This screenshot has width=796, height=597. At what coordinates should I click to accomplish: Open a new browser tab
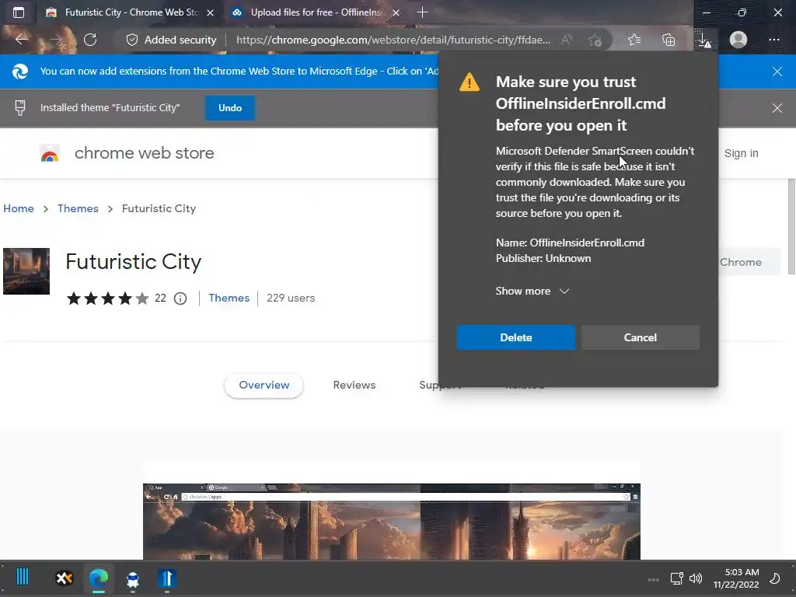point(422,12)
